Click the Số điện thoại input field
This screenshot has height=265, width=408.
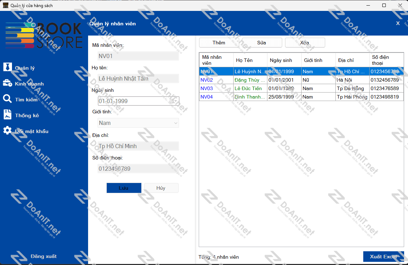coord(138,169)
